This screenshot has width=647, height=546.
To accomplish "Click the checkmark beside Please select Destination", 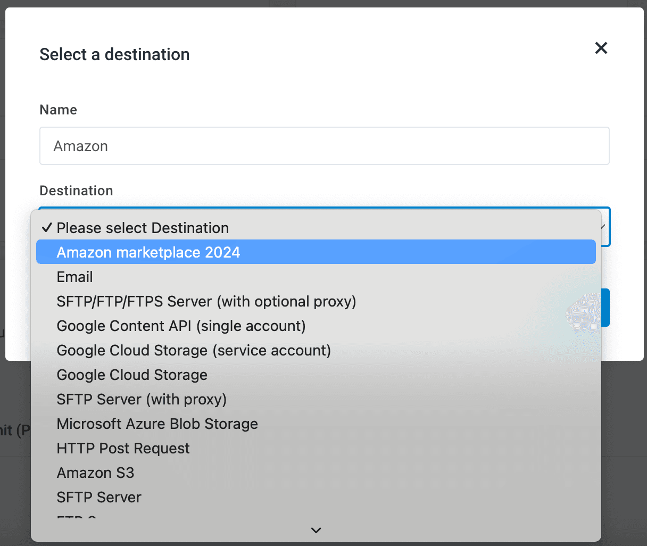I will click(x=47, y=228).
